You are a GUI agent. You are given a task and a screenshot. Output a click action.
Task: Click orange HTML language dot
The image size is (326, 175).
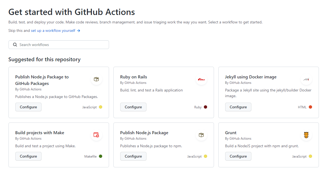310,107
